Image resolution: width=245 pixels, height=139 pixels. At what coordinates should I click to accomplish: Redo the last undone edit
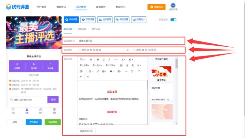tap(81, 77)
